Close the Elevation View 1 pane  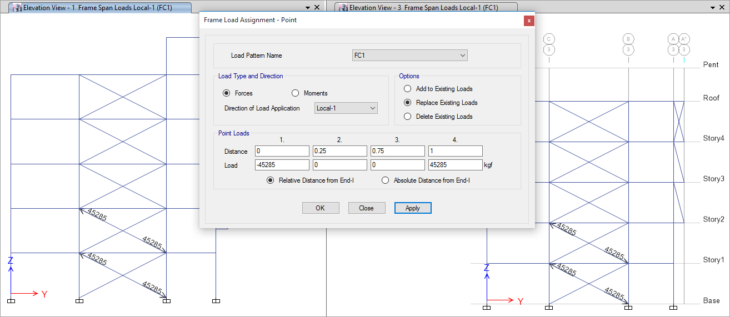pos(317,8)
